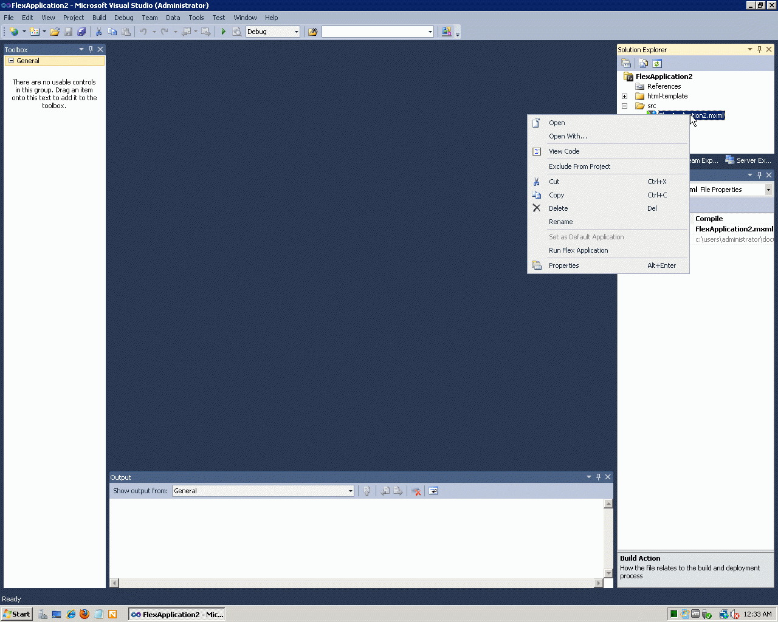
Task: Click the Paste icon in main toolbar
Action: [126, 32]
